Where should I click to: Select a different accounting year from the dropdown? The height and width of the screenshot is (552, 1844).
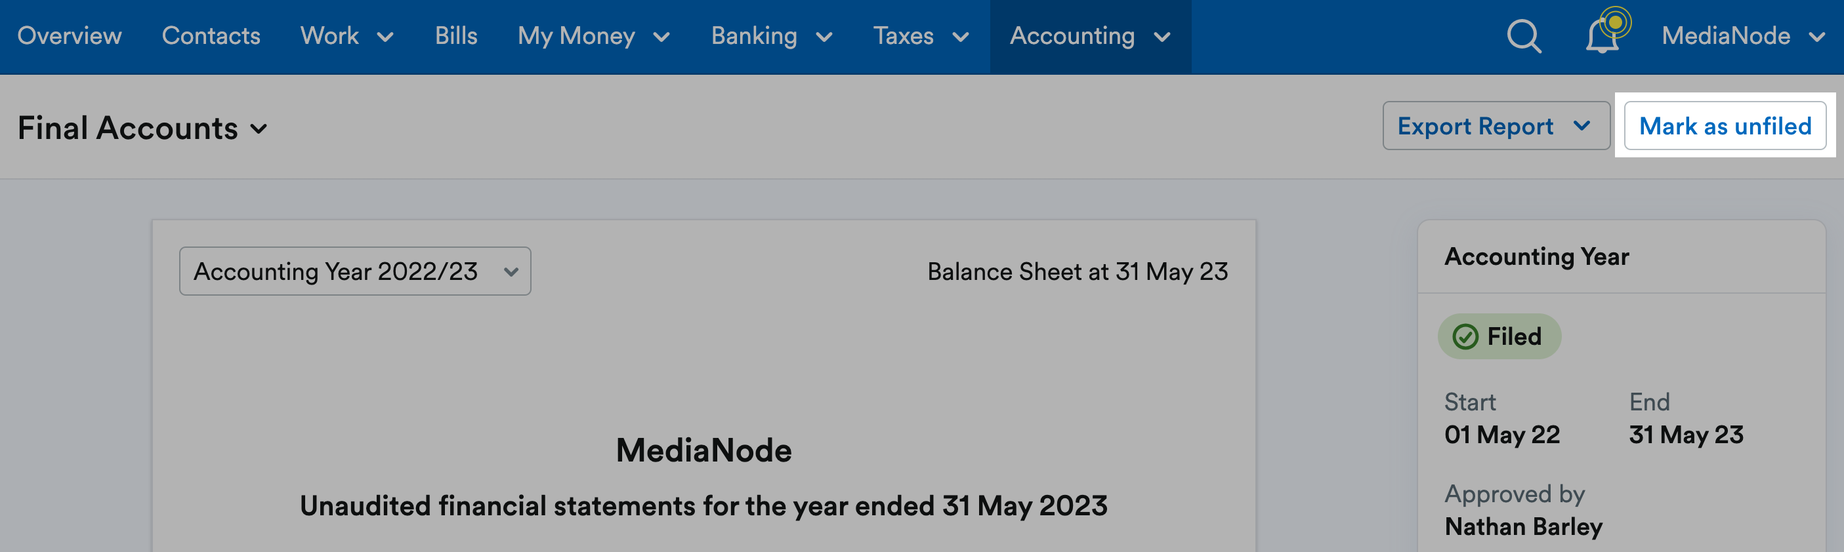pyautogui.click(x=355, y=271)
